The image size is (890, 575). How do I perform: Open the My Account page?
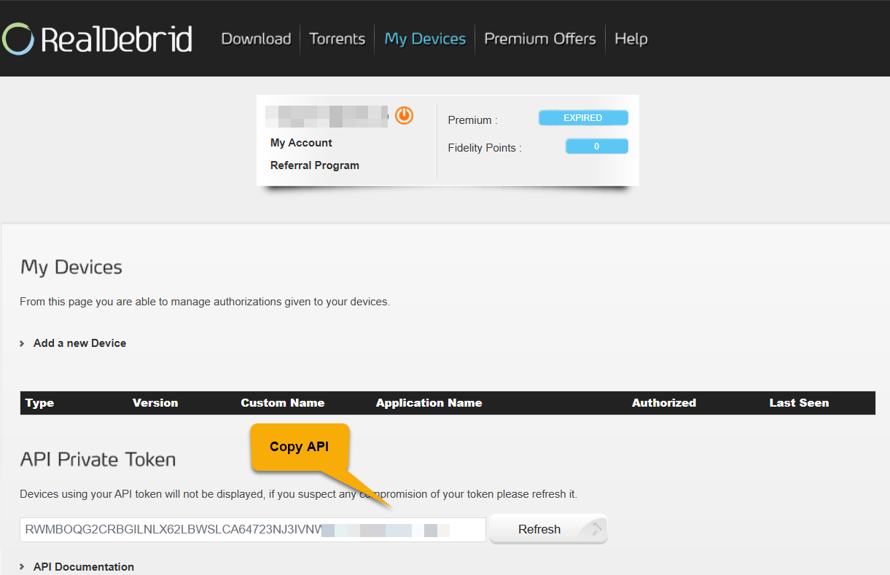click(301, 142)
